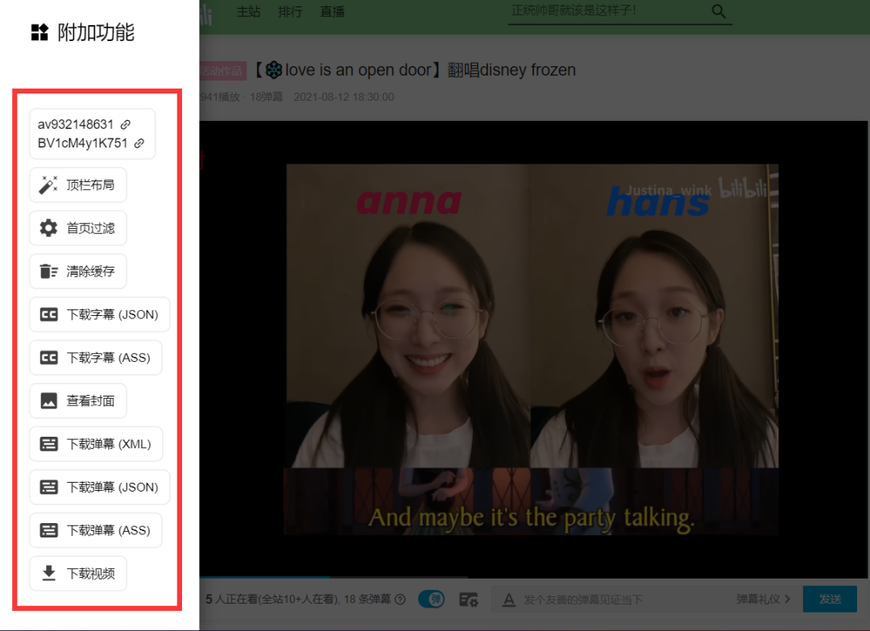
Task: View the video cover 查看封面
Action: point(78,401)
